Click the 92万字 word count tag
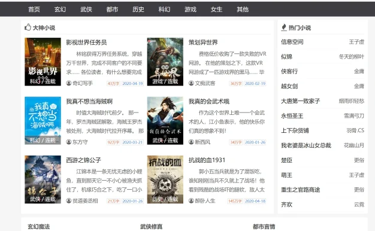The image size is (375, 231). tap(113, 142)
